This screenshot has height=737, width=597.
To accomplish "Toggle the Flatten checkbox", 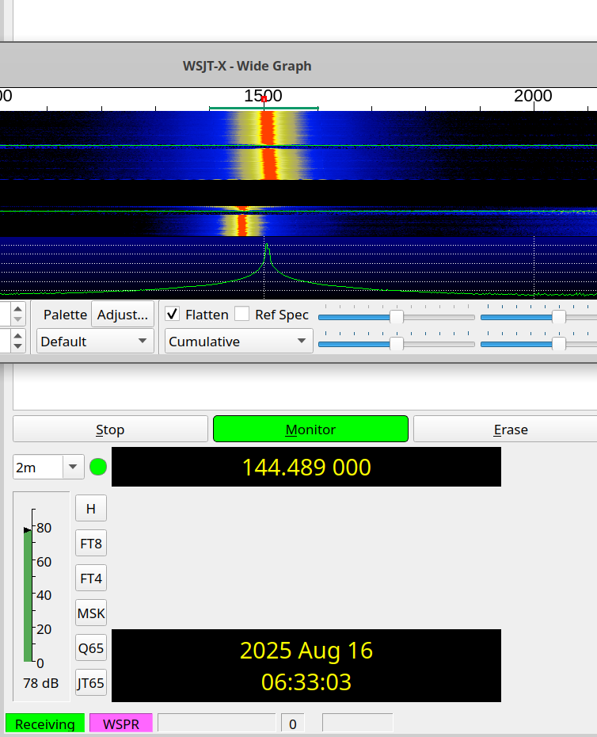I will [x=173, y=314].
